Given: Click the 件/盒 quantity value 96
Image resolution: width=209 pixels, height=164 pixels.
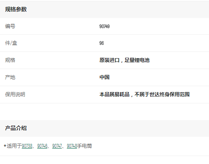Looking at the screenshot, I should click(x=102, y=43).
